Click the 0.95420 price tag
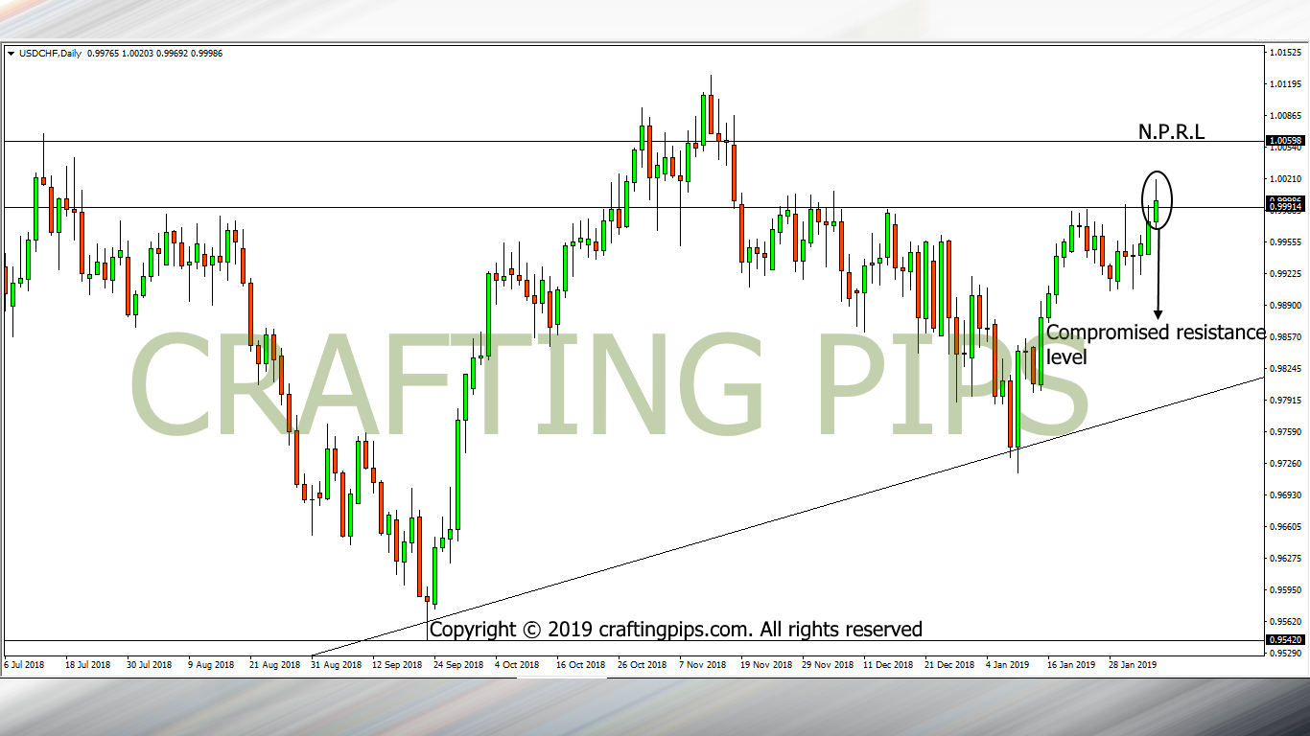1310x736 pixels. (x=1284, y=640)
